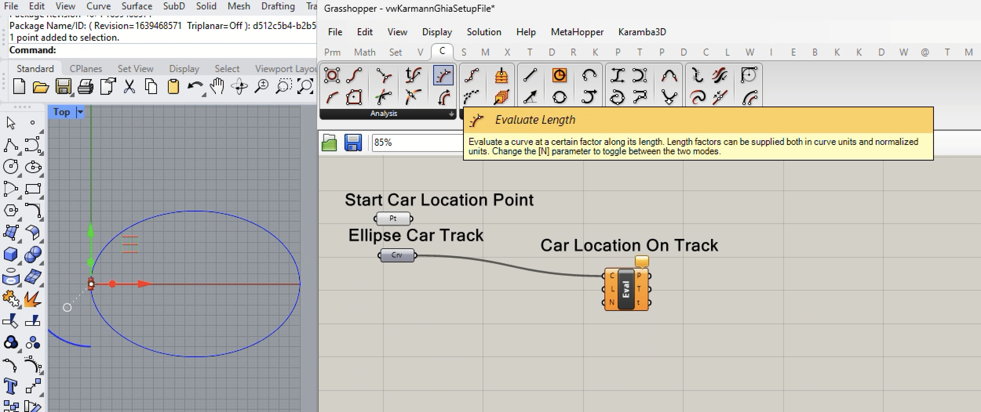Screen dimensions: 981x412
Task: Select the Boolean Union spheres icon
Action: point(33,254)
